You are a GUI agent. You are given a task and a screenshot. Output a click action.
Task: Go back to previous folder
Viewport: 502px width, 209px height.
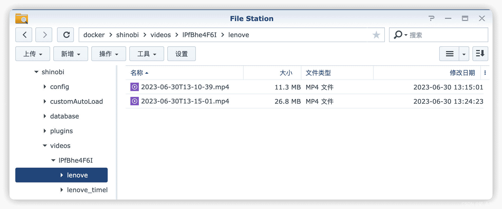[24, 35]
